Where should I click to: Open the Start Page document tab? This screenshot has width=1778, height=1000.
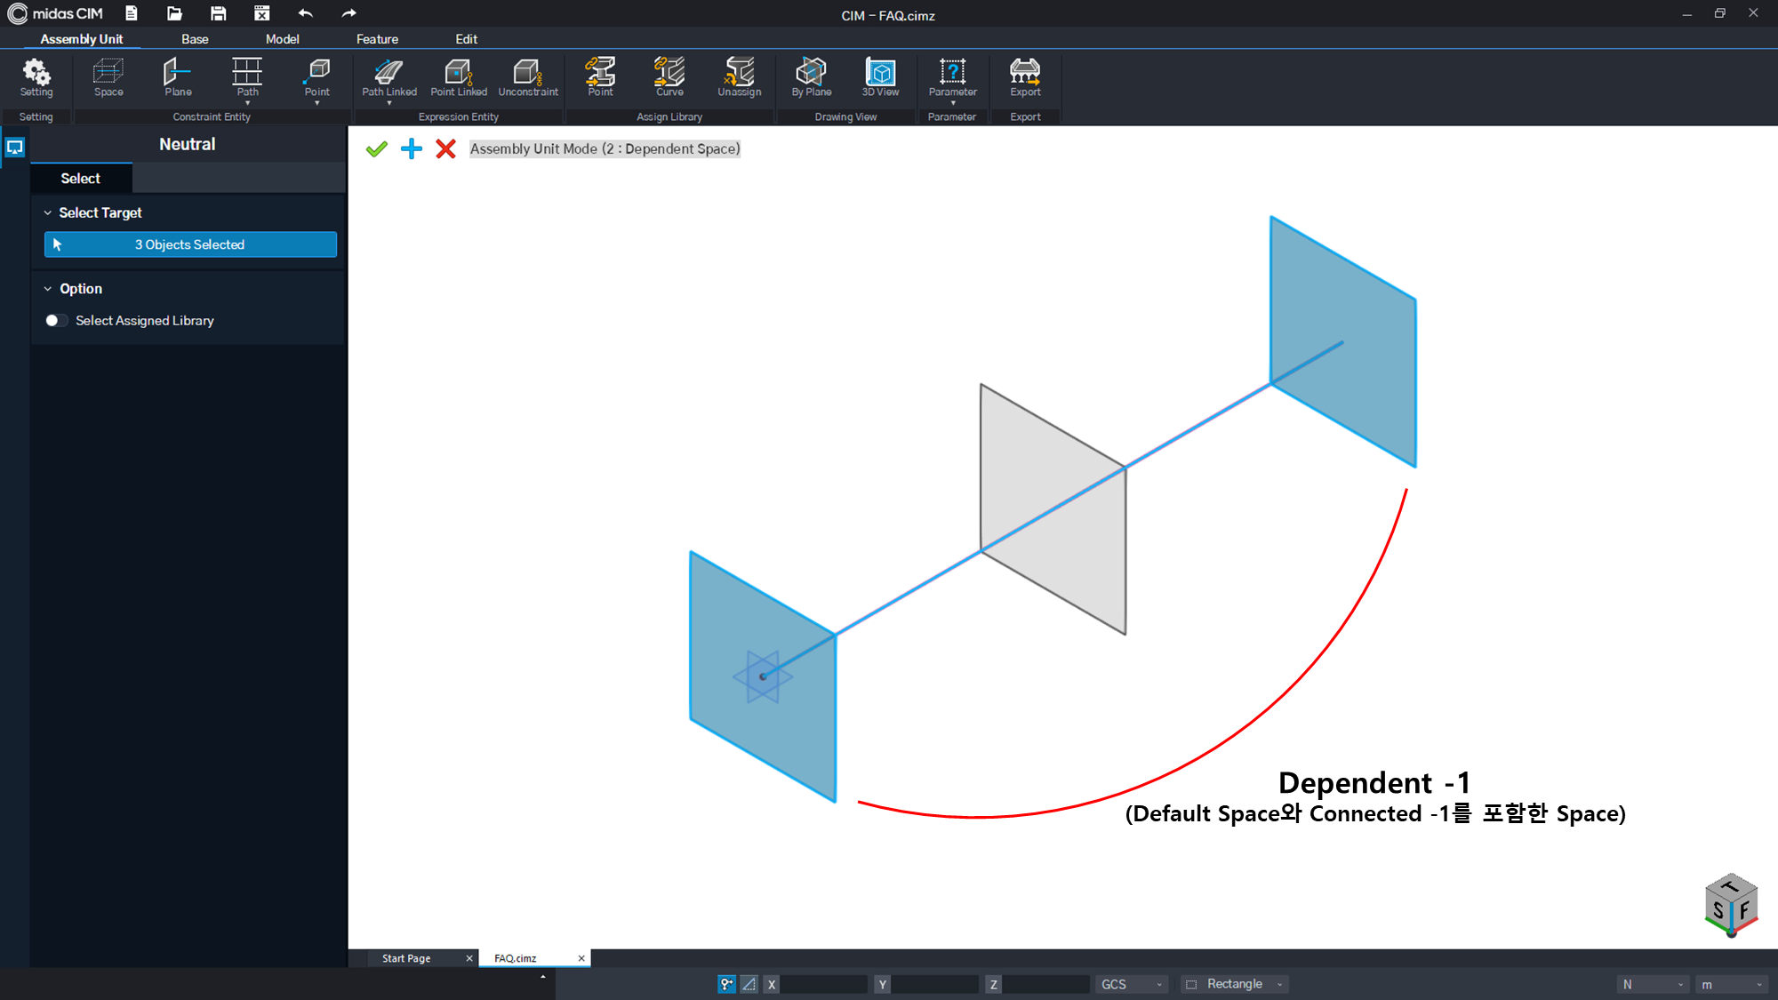coord(406,958)
